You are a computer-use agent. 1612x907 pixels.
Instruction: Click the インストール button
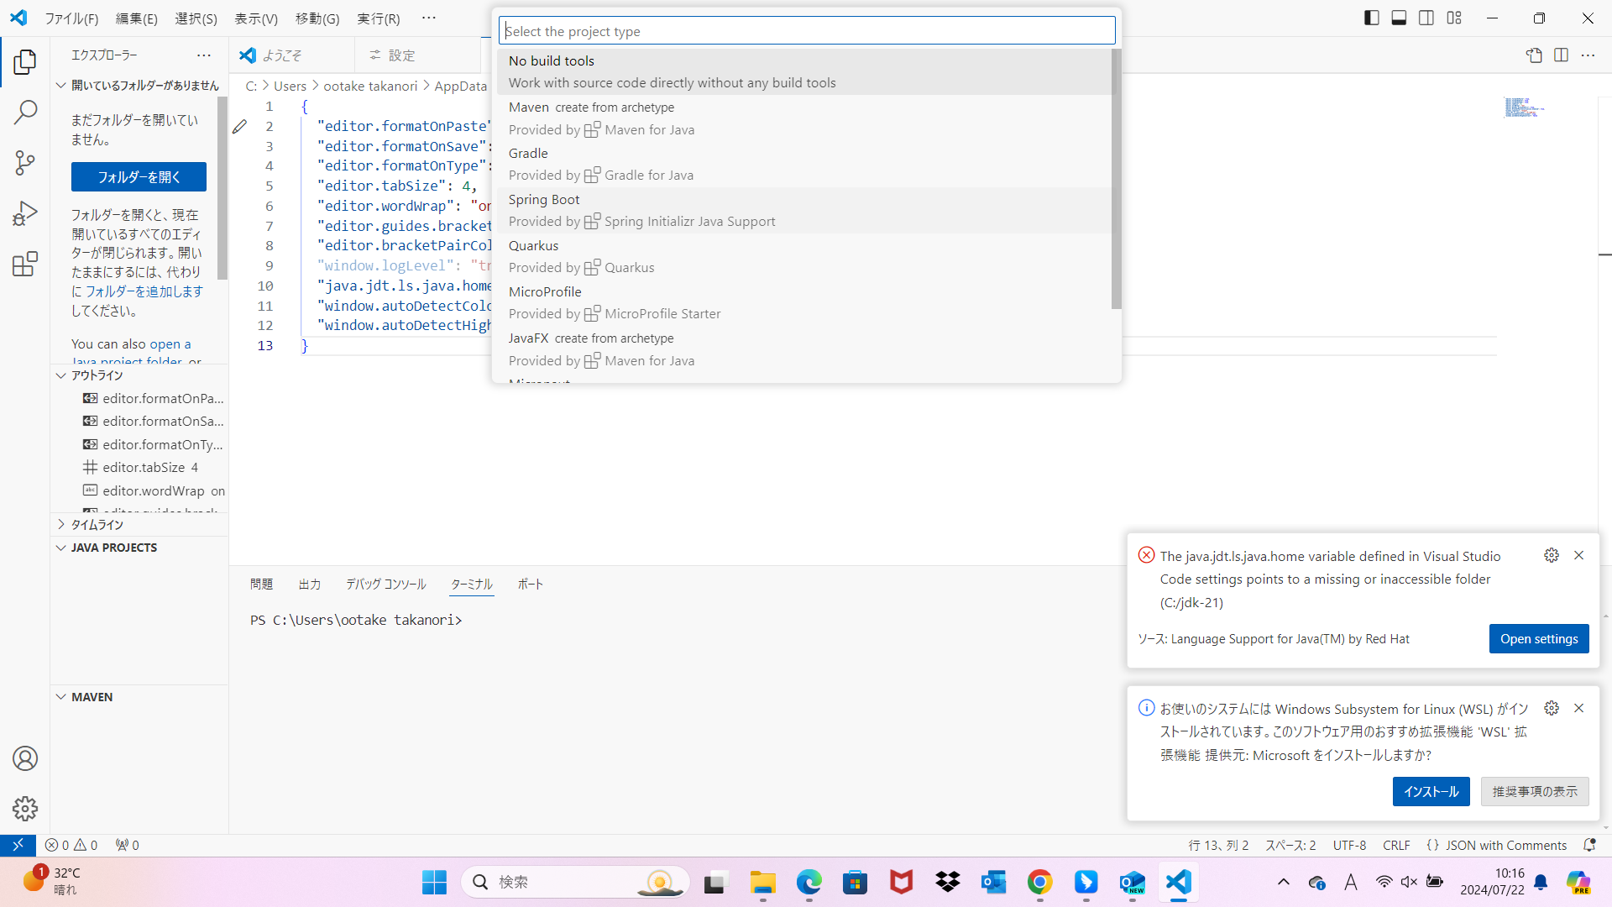(1431, 791)
